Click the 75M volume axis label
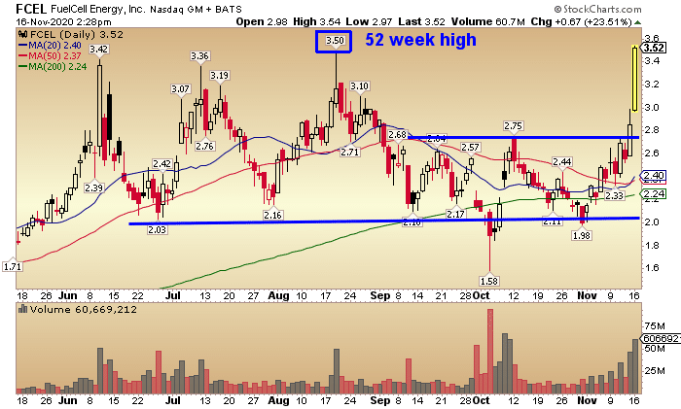 pos(655,326)
